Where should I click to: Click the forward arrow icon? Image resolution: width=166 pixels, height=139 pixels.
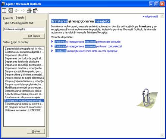coord(23,10)
